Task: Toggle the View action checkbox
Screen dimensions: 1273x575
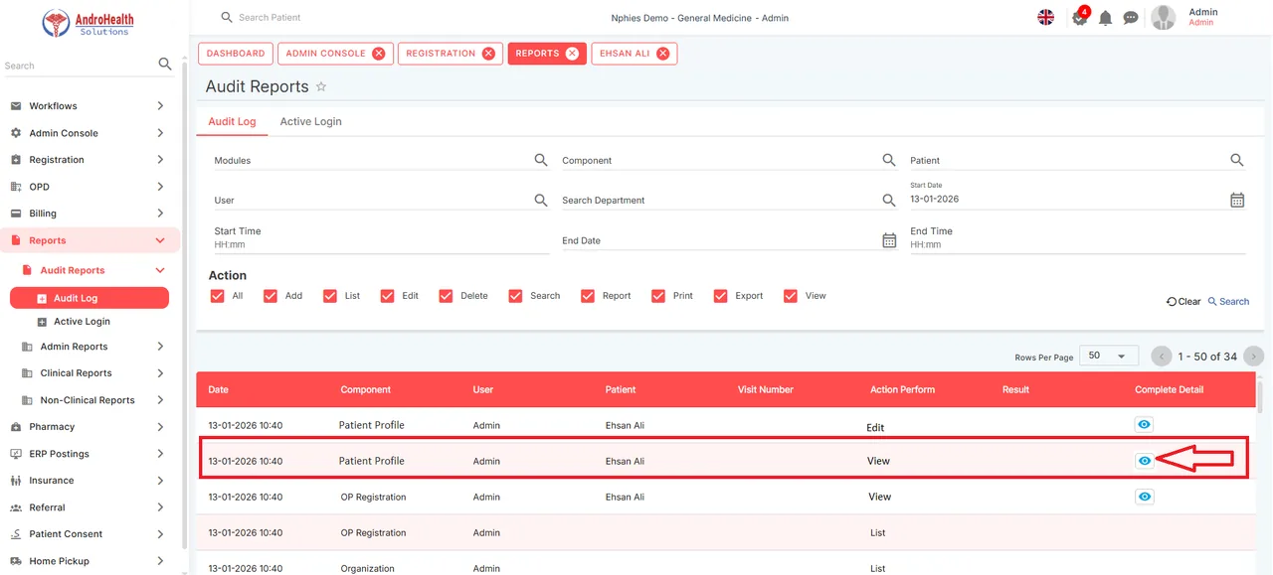Action: point(791,296)
